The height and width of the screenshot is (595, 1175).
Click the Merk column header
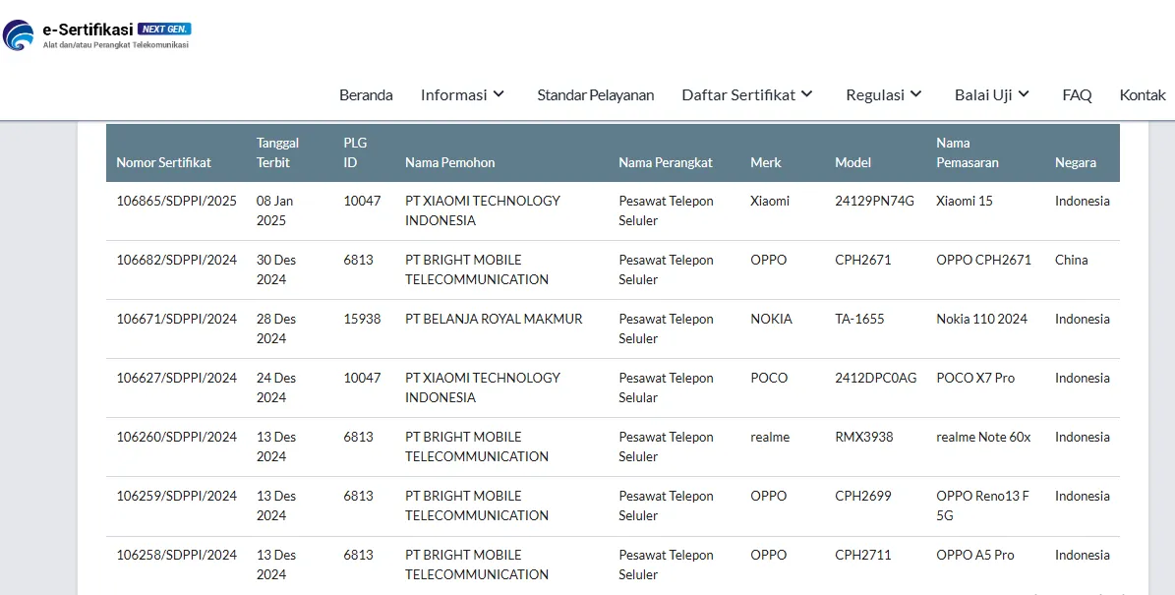[765, 162]
